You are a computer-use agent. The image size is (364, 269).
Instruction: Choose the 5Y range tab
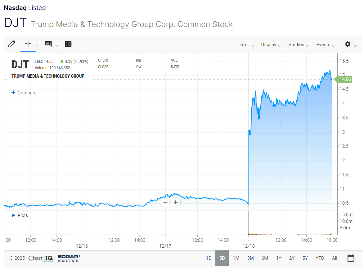tap(305, 258)
